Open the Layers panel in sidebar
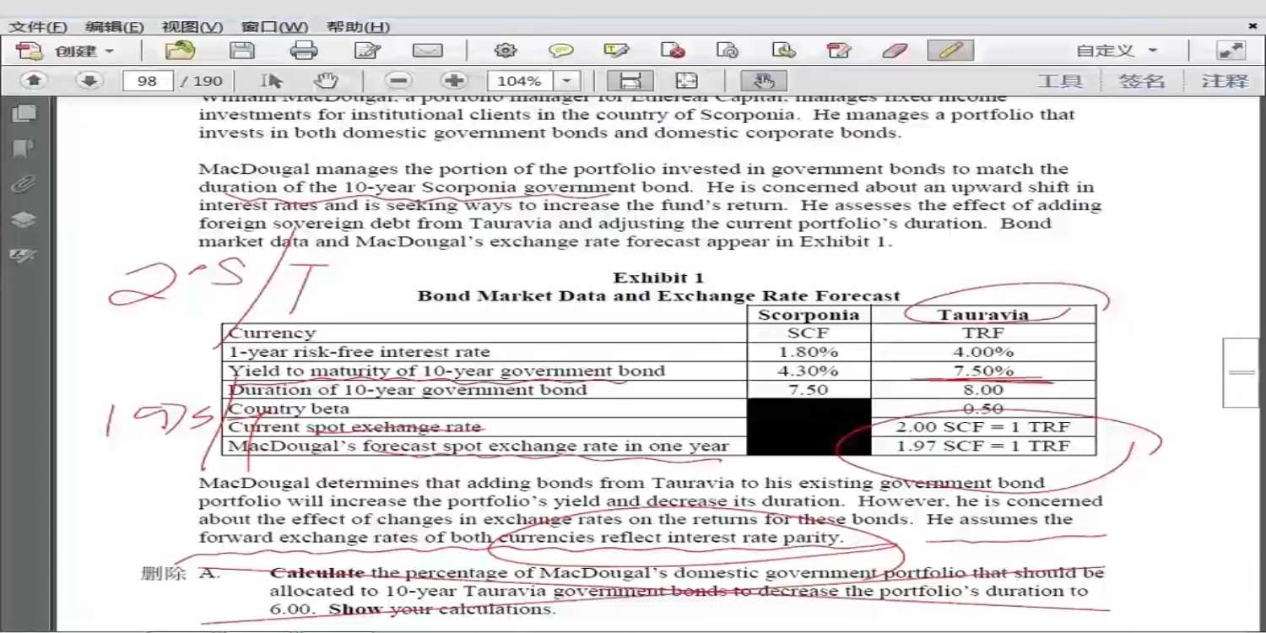 pyautogui.click(x=24, y=220)
